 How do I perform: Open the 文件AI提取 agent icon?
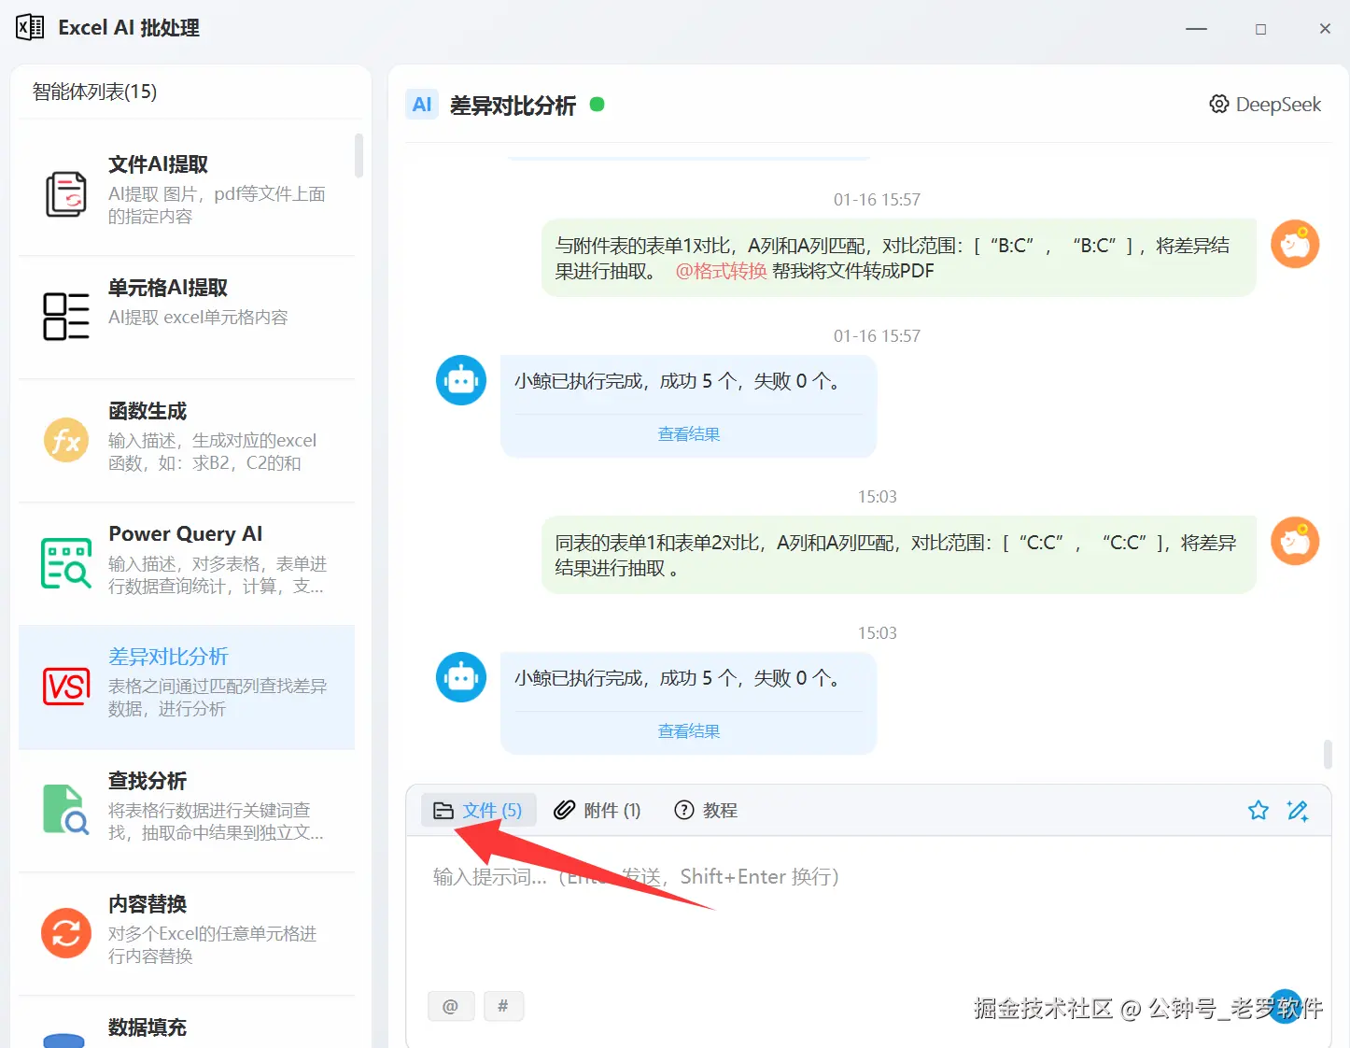[x=66, y=193]
